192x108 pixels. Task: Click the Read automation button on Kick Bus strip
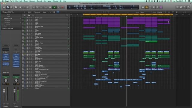6,77
